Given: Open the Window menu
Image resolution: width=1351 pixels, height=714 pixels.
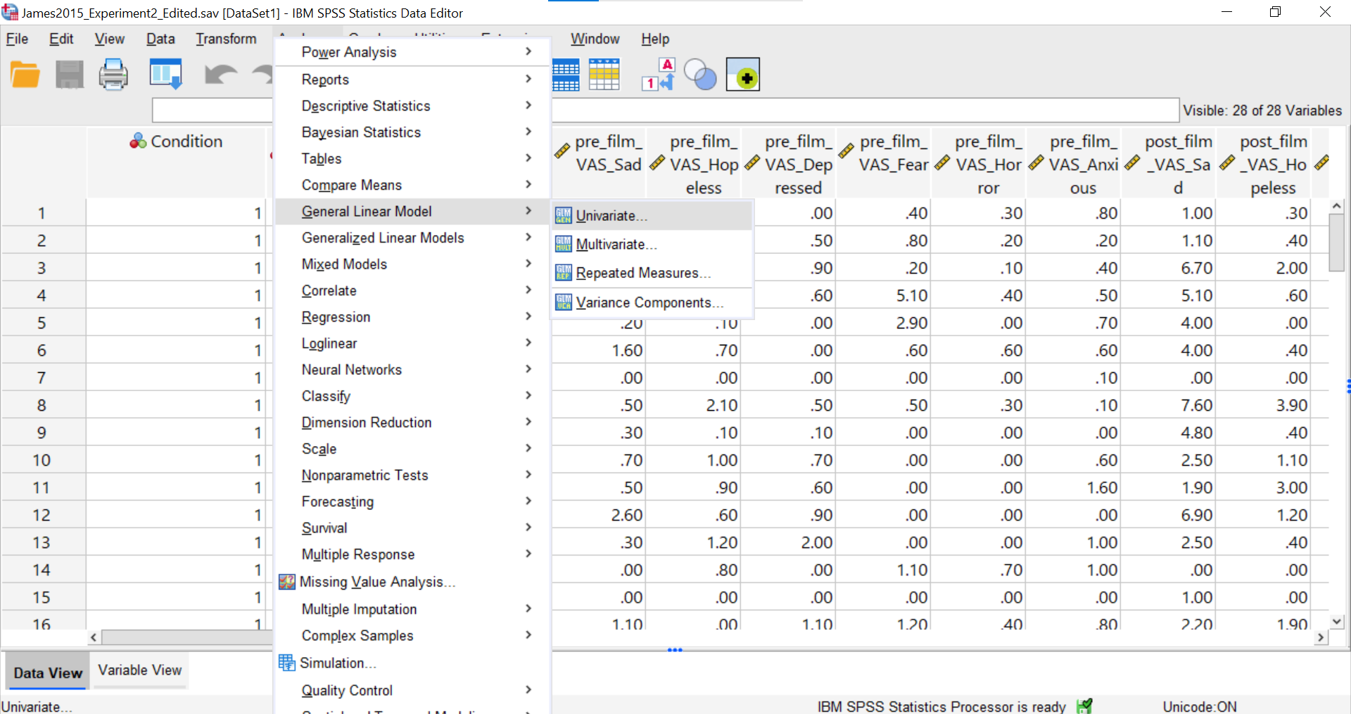Looking at the screenshot, I should (x=595, y=39).
